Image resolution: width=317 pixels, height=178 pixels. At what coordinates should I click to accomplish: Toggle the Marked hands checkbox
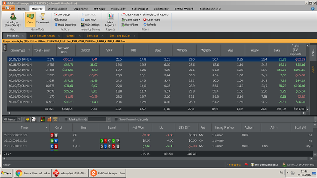(66, 119)
